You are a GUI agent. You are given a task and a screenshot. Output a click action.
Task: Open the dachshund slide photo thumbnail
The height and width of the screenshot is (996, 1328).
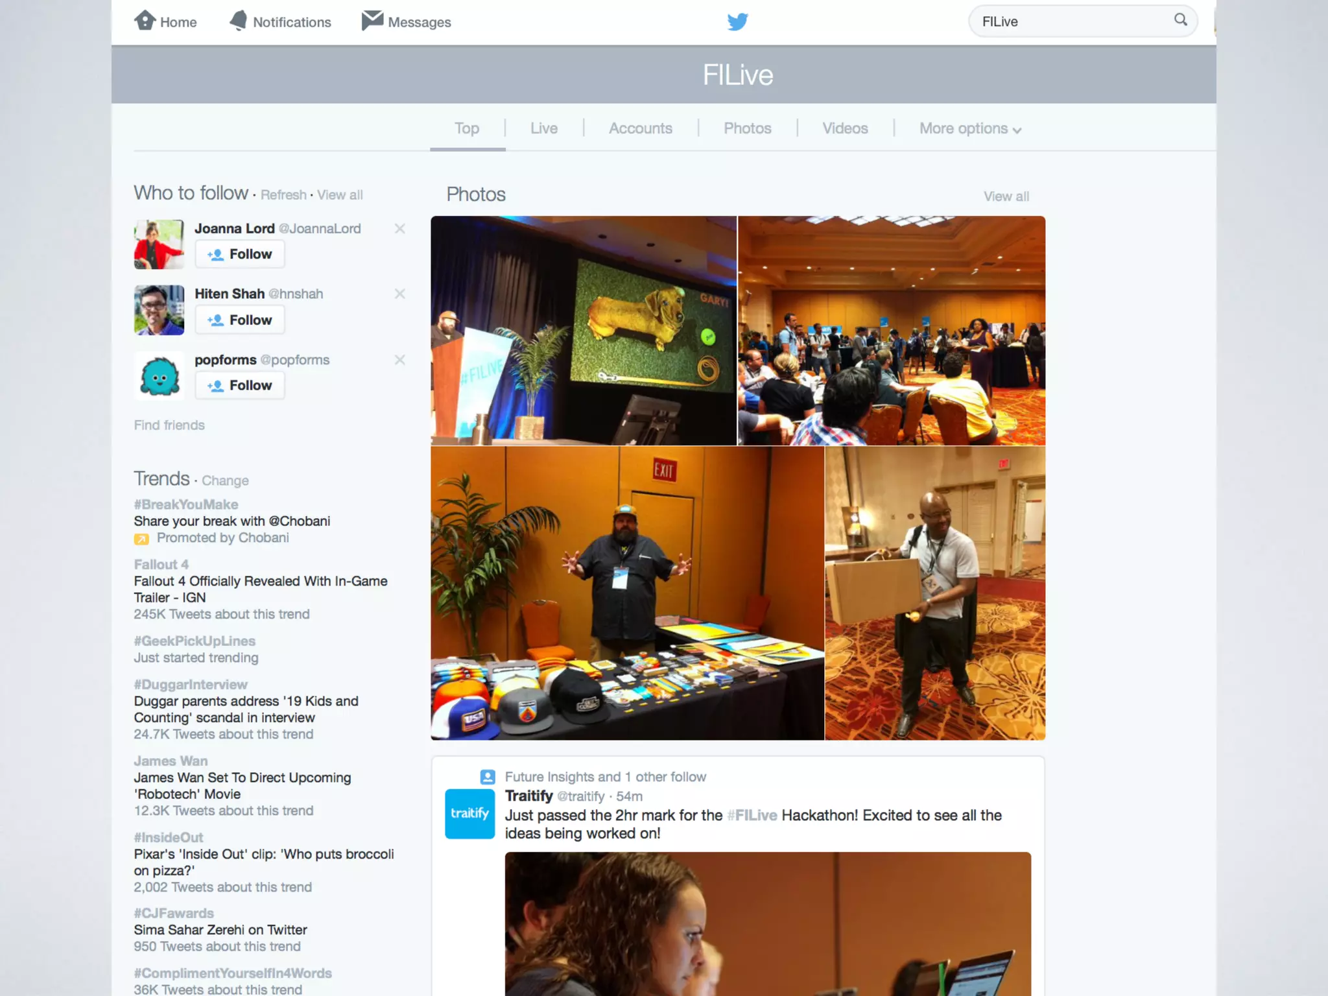coord(584,331)
